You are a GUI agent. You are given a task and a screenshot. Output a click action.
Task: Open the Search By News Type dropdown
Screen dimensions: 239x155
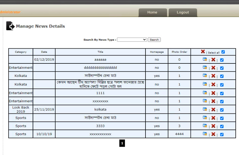click(132, 40)
